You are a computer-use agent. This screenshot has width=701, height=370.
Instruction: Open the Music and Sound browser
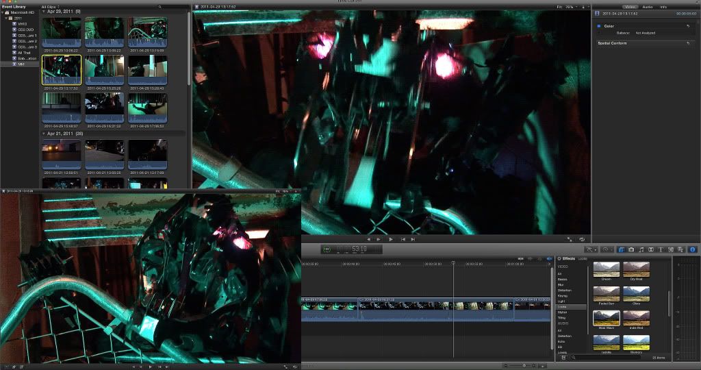click(x=641, y=249)
